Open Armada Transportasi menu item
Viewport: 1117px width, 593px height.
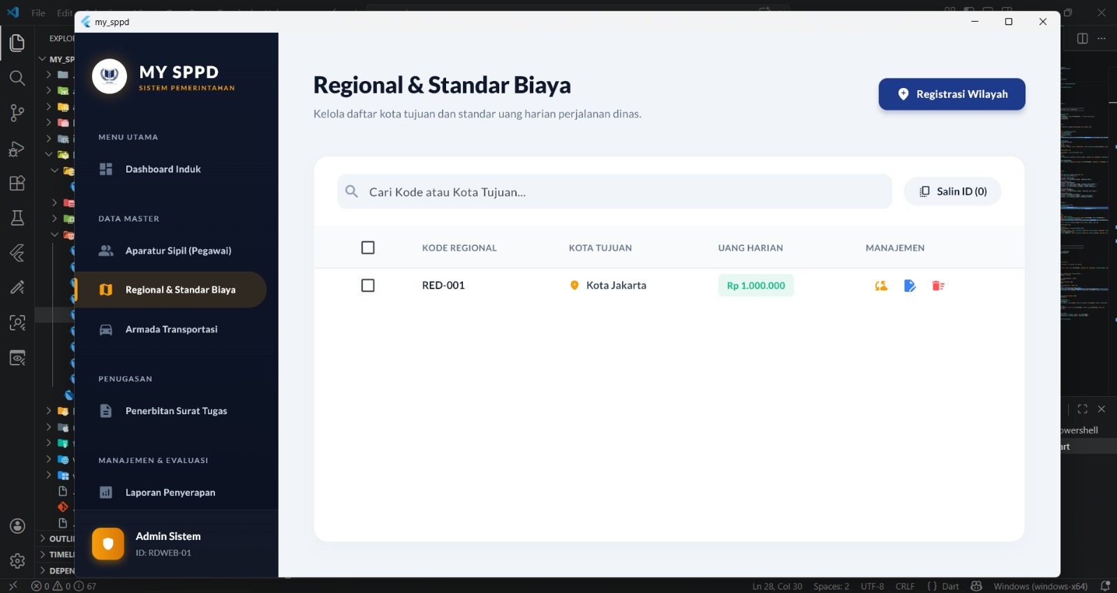click(170, 330)
